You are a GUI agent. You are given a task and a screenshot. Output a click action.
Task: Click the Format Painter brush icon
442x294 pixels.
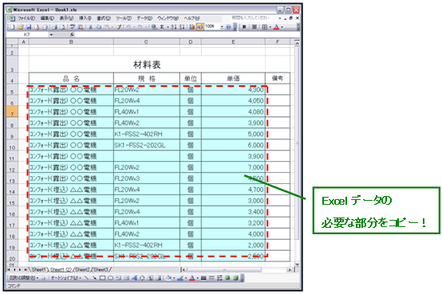[x=119, y=27]
